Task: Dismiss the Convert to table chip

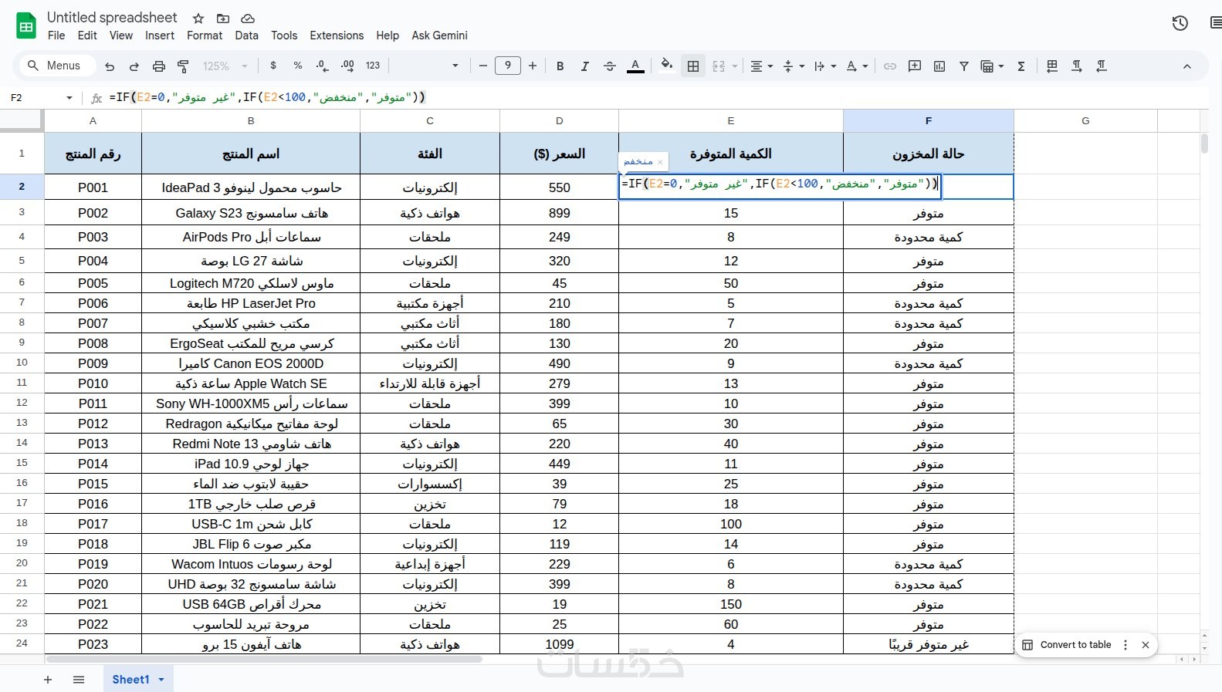Action: coord(1146,645)
